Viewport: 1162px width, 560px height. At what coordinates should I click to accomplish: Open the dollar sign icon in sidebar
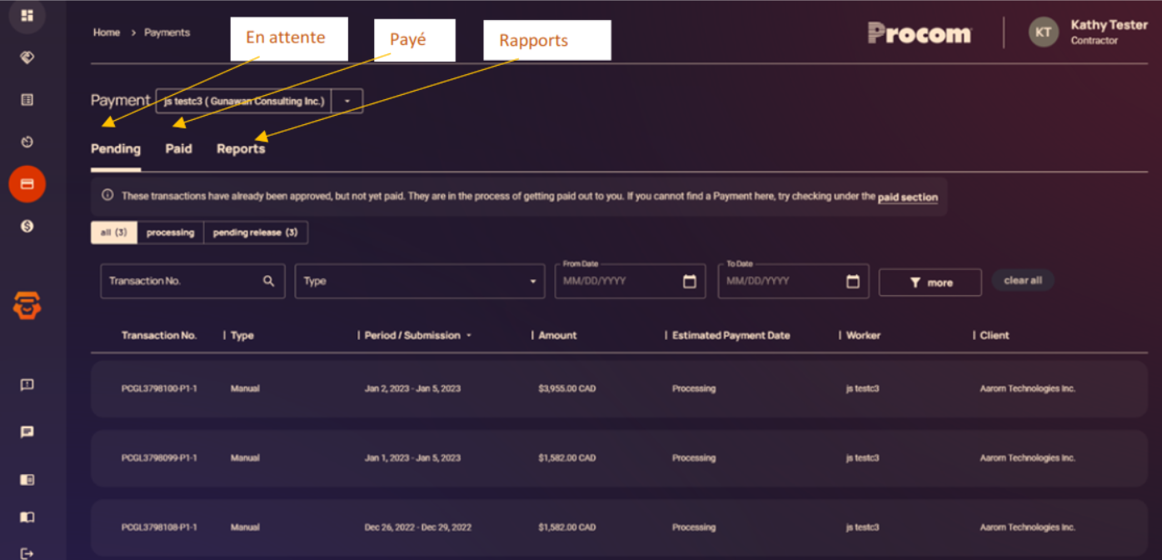click(x=27, y=226)
